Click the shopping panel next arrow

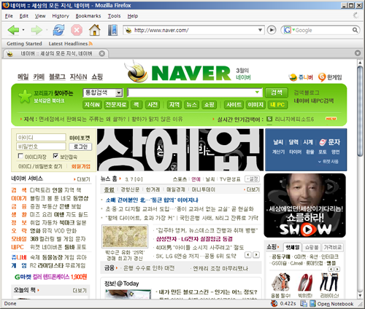click(x=337, y=269)
